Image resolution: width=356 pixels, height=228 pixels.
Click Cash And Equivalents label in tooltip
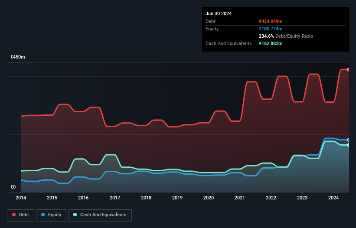[x=229, y=43]
